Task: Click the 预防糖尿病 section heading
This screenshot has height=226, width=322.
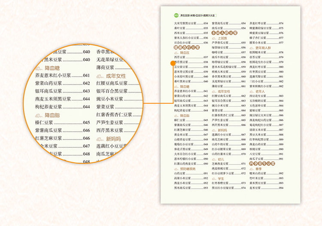Action: [187, 168]
